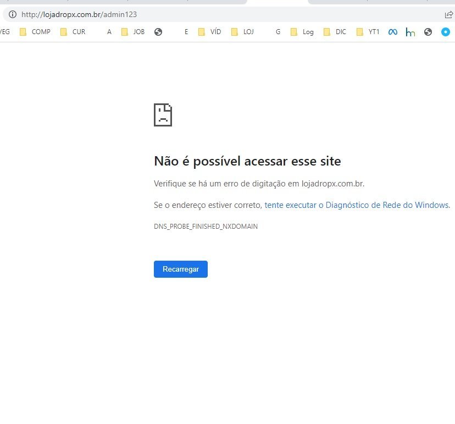This screenshot has height=424, width=455.
Task: Open the 'hm' bookmark icon
Action: coord(410,32)
